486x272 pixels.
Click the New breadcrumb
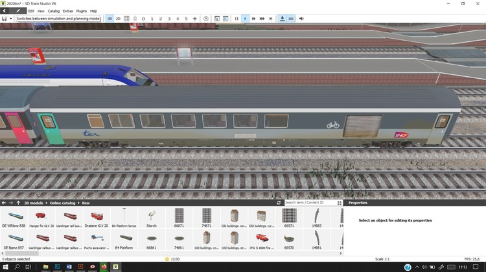coord(86,203)
